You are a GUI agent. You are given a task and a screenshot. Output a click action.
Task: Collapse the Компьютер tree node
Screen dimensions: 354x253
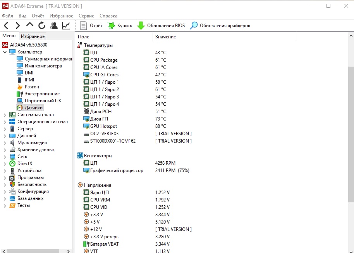coord(5,52)
